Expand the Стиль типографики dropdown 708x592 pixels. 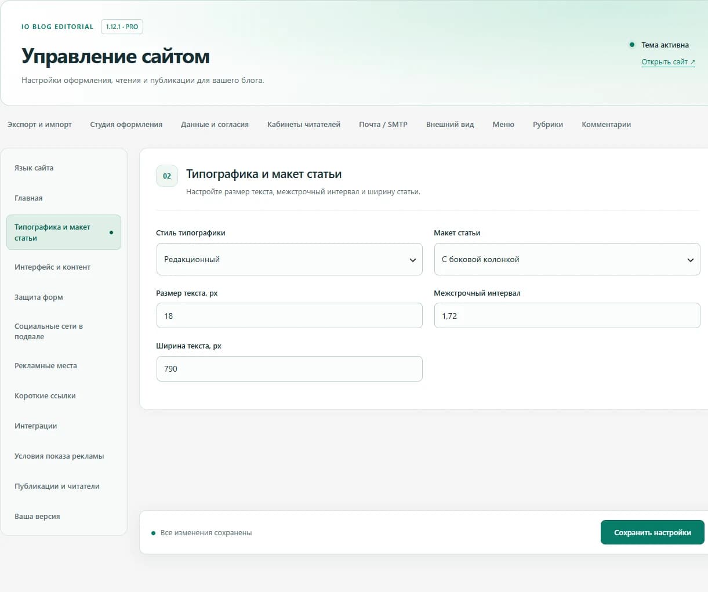289,259
